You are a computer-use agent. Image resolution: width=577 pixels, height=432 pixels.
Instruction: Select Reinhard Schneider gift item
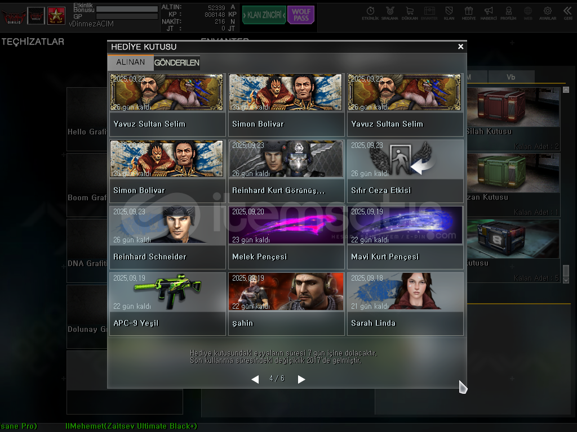167,238
